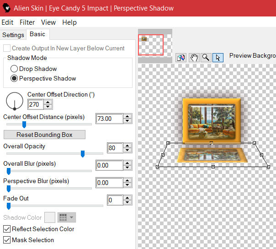Click the Overall Opacity input field
This screenshot has height=249, width=276.
115,148
